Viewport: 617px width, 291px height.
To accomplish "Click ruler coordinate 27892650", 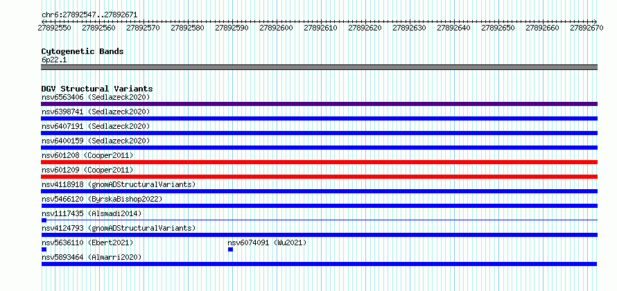I will coord(498,28).
